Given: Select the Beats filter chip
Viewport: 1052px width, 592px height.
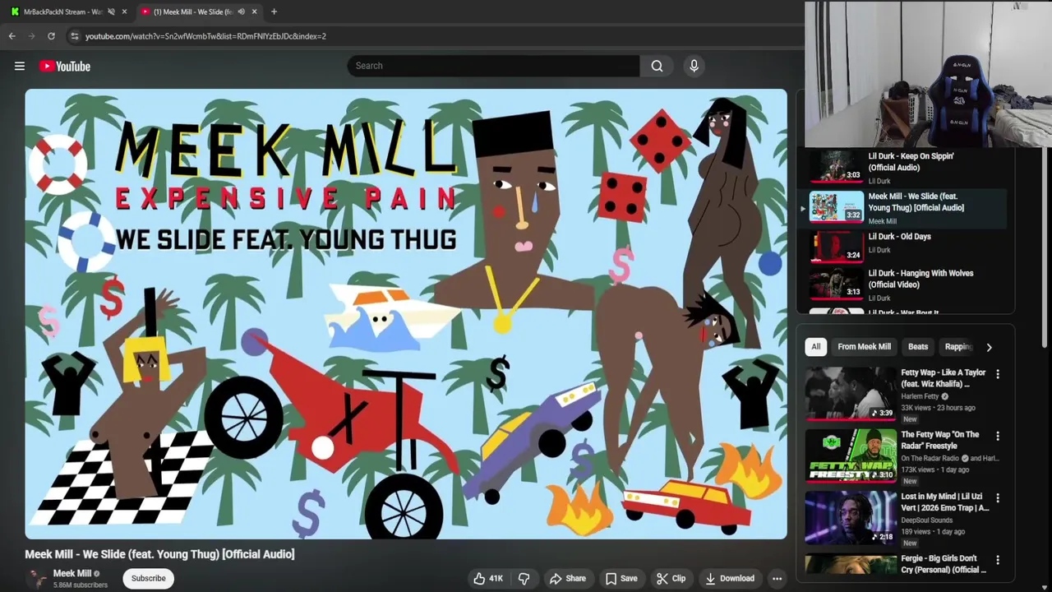Looking at the screenshot, I should pos(918,347).
